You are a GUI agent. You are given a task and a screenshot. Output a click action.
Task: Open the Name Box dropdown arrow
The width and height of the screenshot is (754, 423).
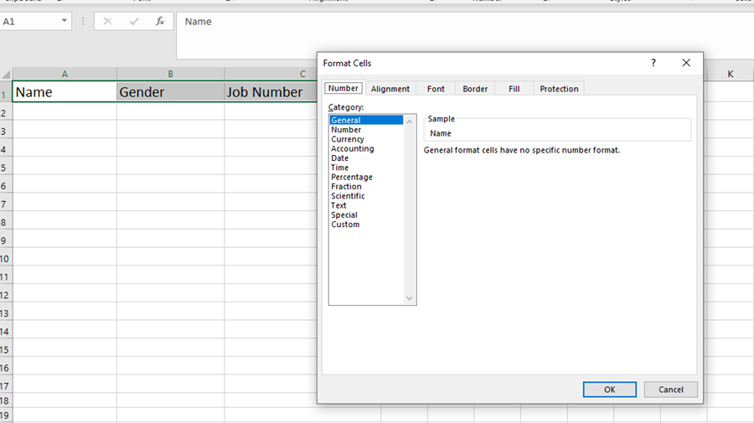click(x=64, y=21)
